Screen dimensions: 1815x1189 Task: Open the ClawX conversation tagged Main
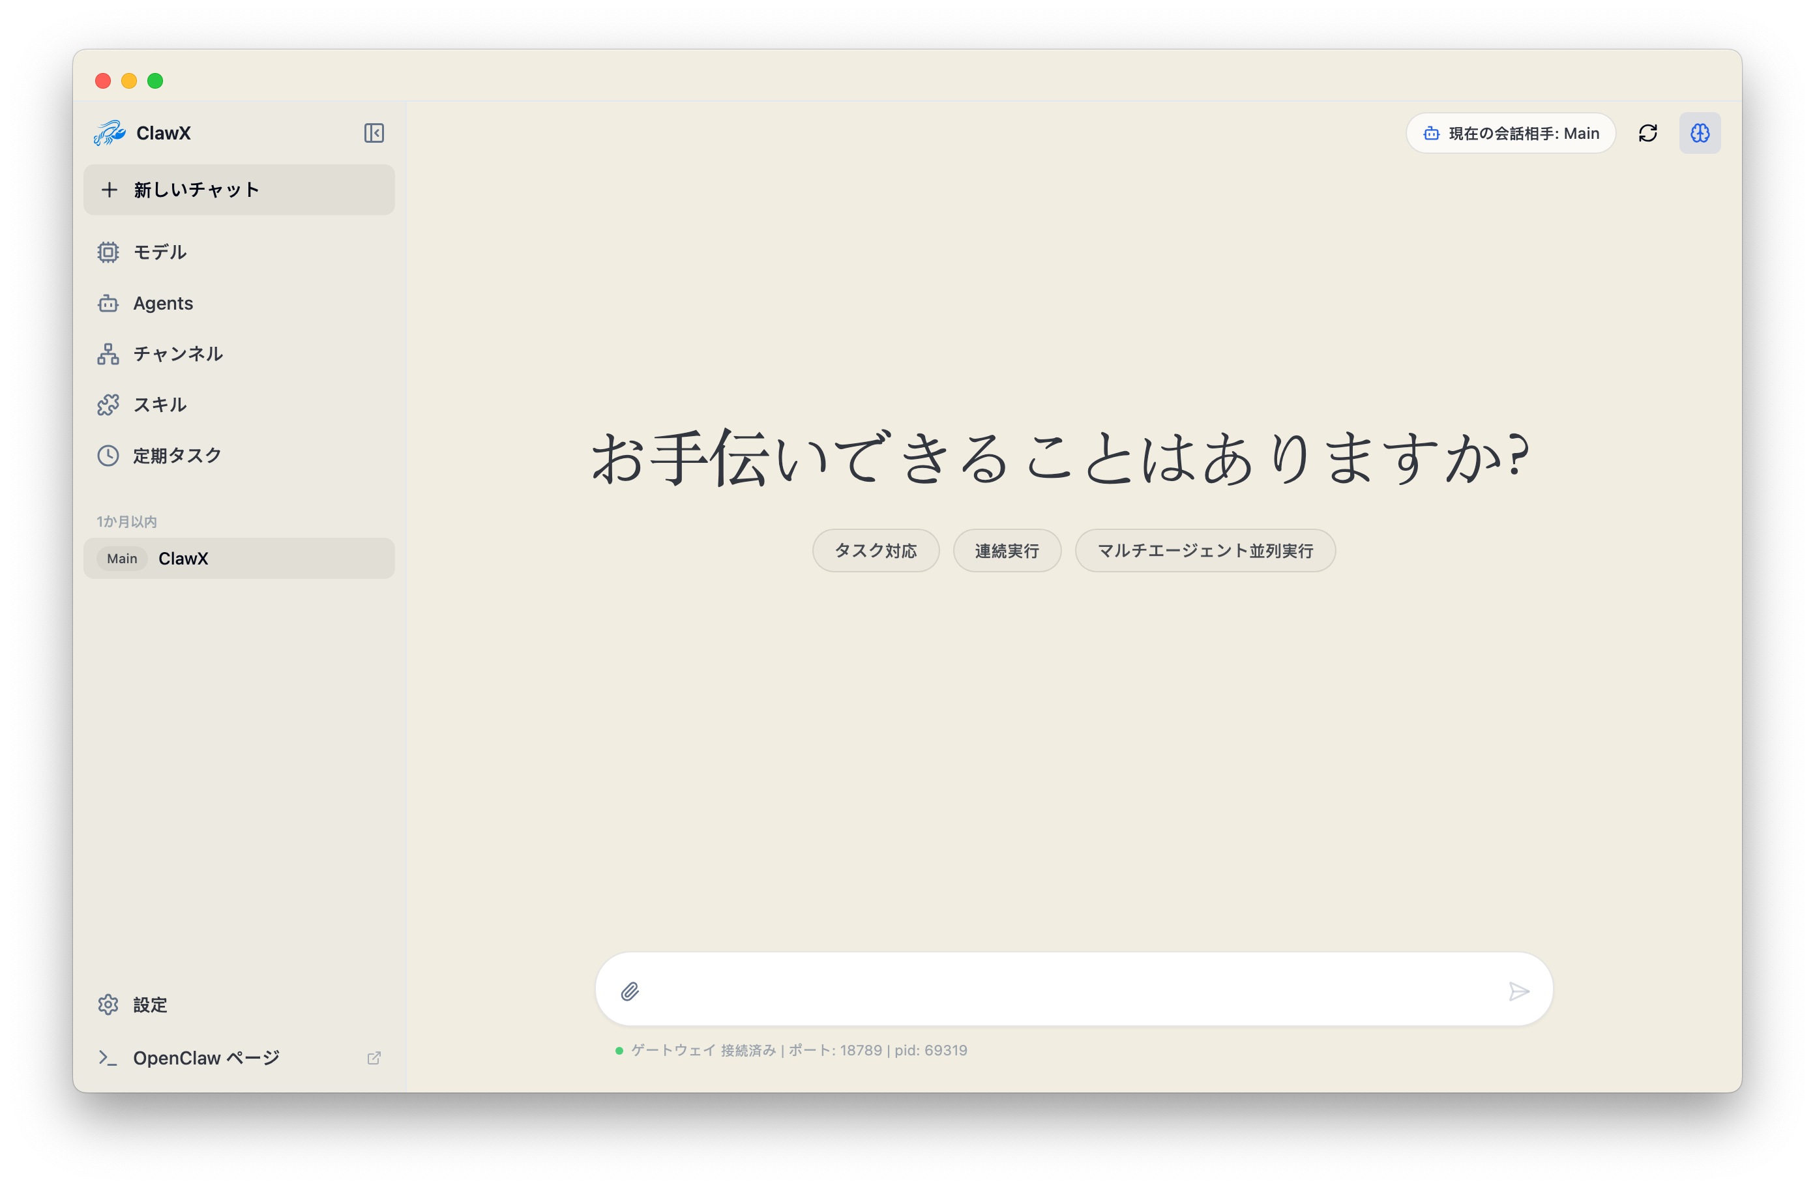pyautogui.click(x=239, y=558)
